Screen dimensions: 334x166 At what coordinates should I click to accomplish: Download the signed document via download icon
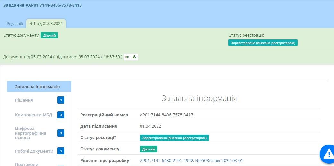(x=134, y=57)
